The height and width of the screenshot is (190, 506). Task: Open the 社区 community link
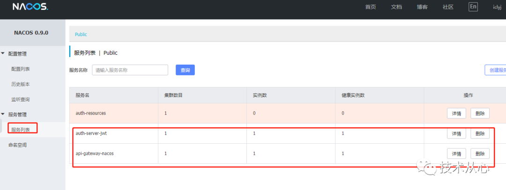coord(448,7)
